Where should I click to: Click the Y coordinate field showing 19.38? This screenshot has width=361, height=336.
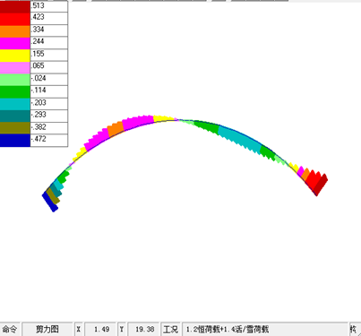click(144, 329)
